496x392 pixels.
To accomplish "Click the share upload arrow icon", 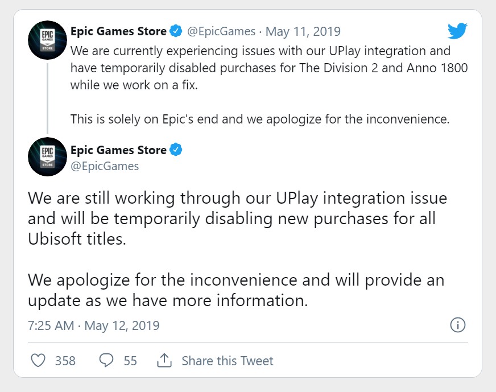I will point(164,361).
